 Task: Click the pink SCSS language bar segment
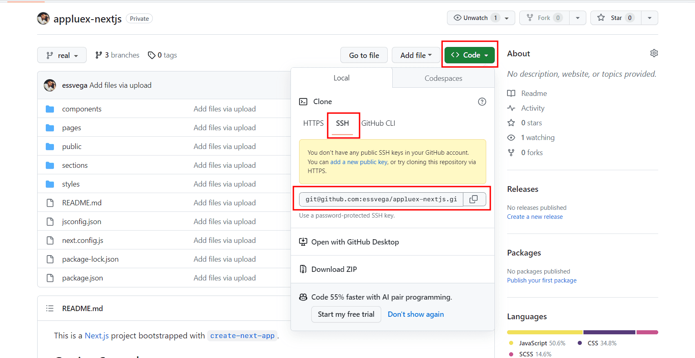tap(647, 332)
